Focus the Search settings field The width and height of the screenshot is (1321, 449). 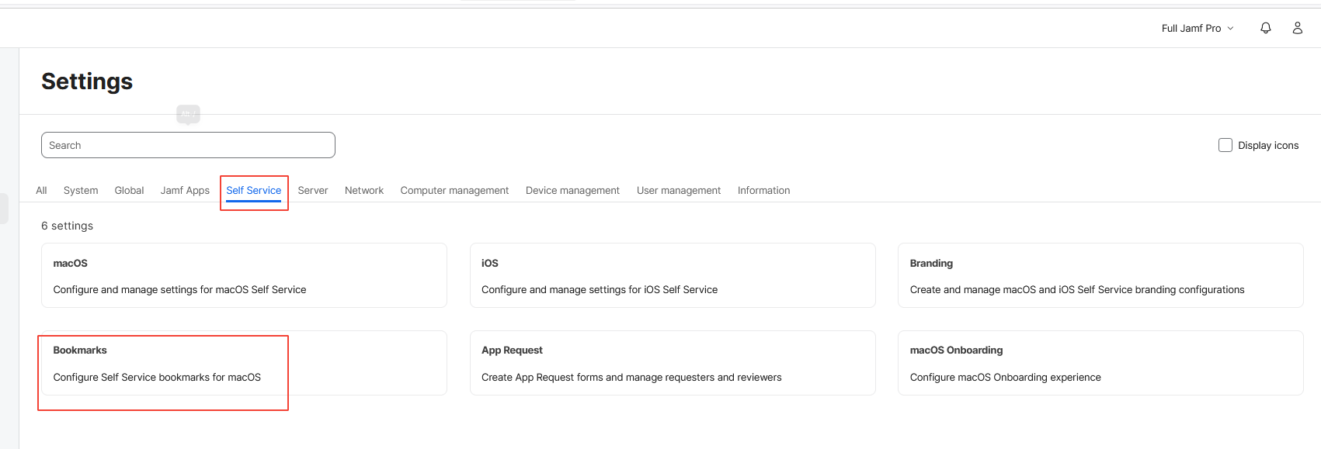pyautogui.click(x=188, y=145)
